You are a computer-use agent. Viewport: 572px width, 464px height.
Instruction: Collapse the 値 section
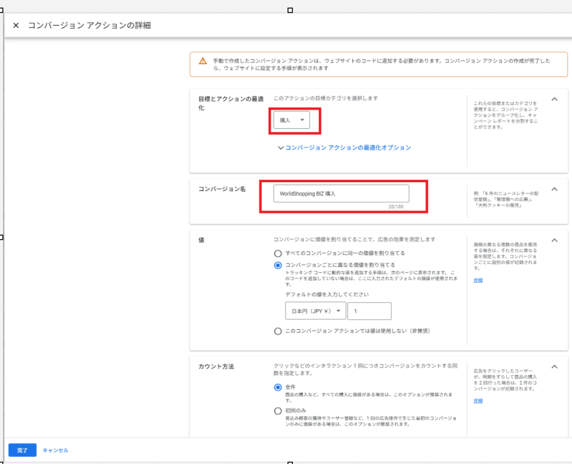[555, 240]
